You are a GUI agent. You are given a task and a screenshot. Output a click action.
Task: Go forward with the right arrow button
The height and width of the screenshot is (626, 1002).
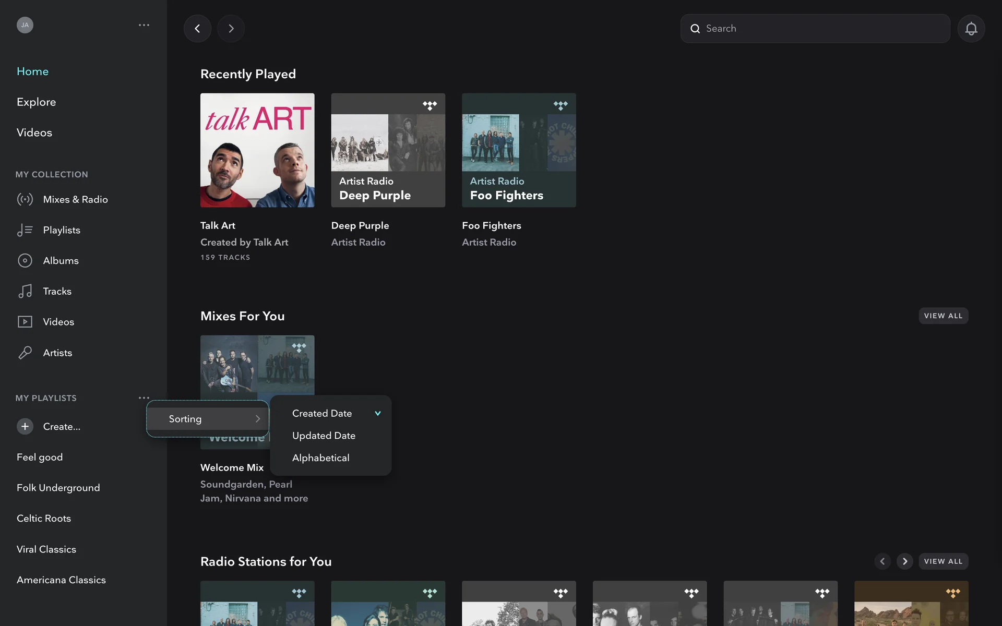pos(231,29)
